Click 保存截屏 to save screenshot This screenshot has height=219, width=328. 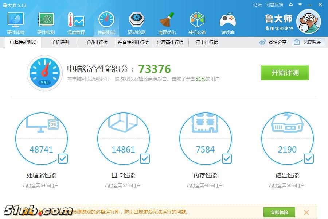pos(308,42)
